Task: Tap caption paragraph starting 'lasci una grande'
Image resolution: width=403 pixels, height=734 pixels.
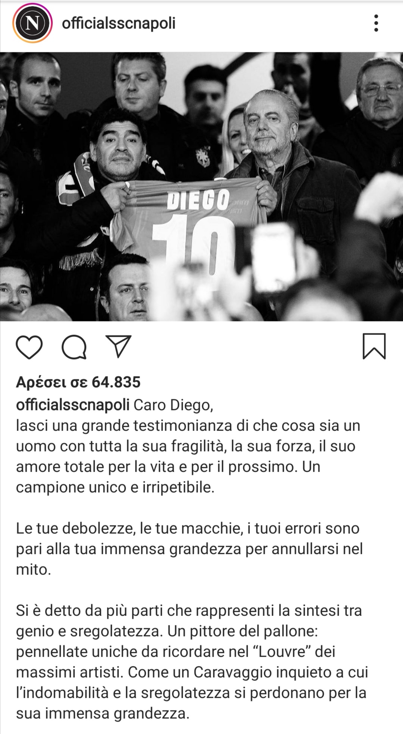Action: [188, 456]
